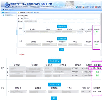Open 学历层次 dropdown in the upper small form

point(81,32)
